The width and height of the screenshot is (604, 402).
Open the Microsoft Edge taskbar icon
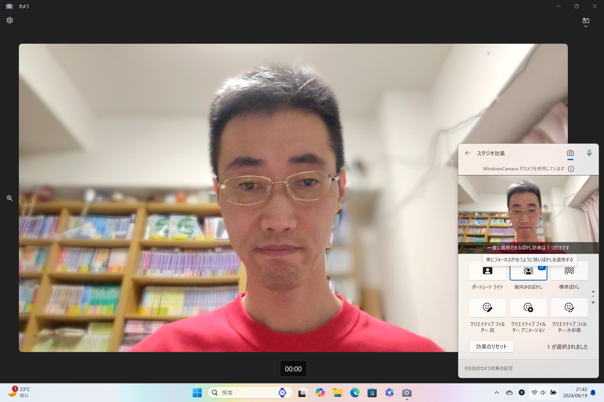355,393
